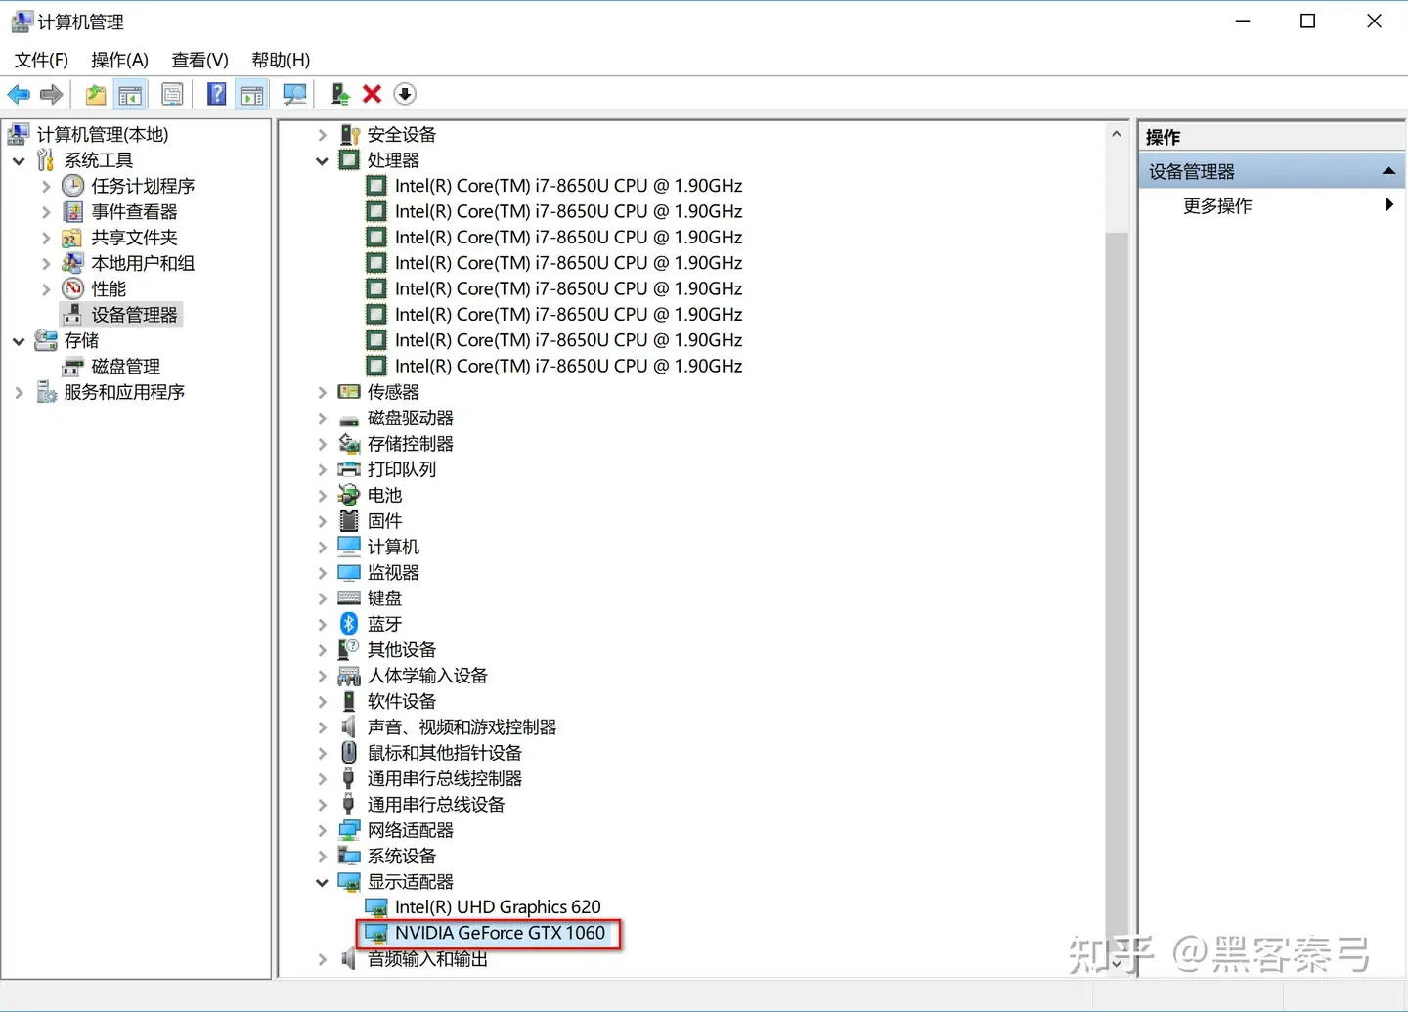Collapse the 系统工具 tree node
Image resolution: width=1408 pixels, height=1012 pixels.
click(x=19, y=160)
